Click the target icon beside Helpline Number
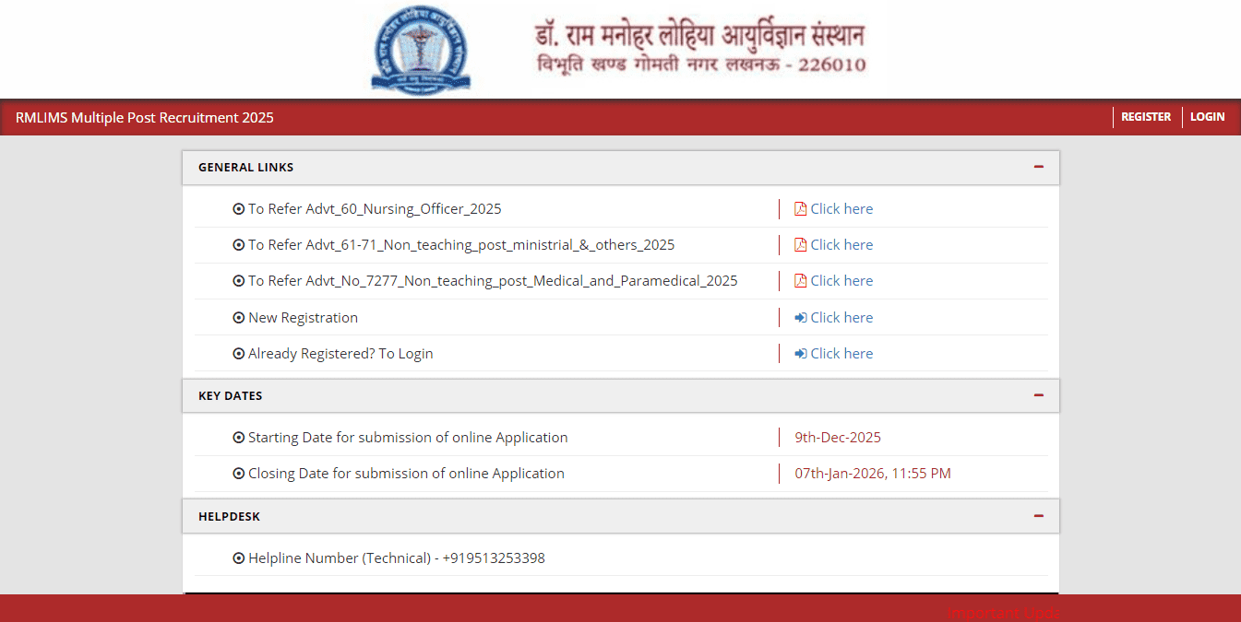 click(x=239, y=557)
